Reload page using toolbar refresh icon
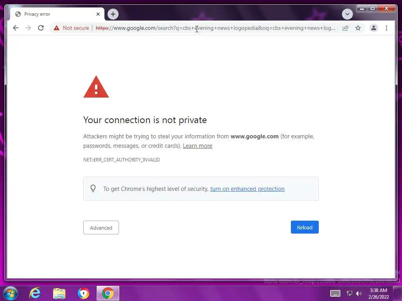Viewport: 402px width, 301px height. 41,28
